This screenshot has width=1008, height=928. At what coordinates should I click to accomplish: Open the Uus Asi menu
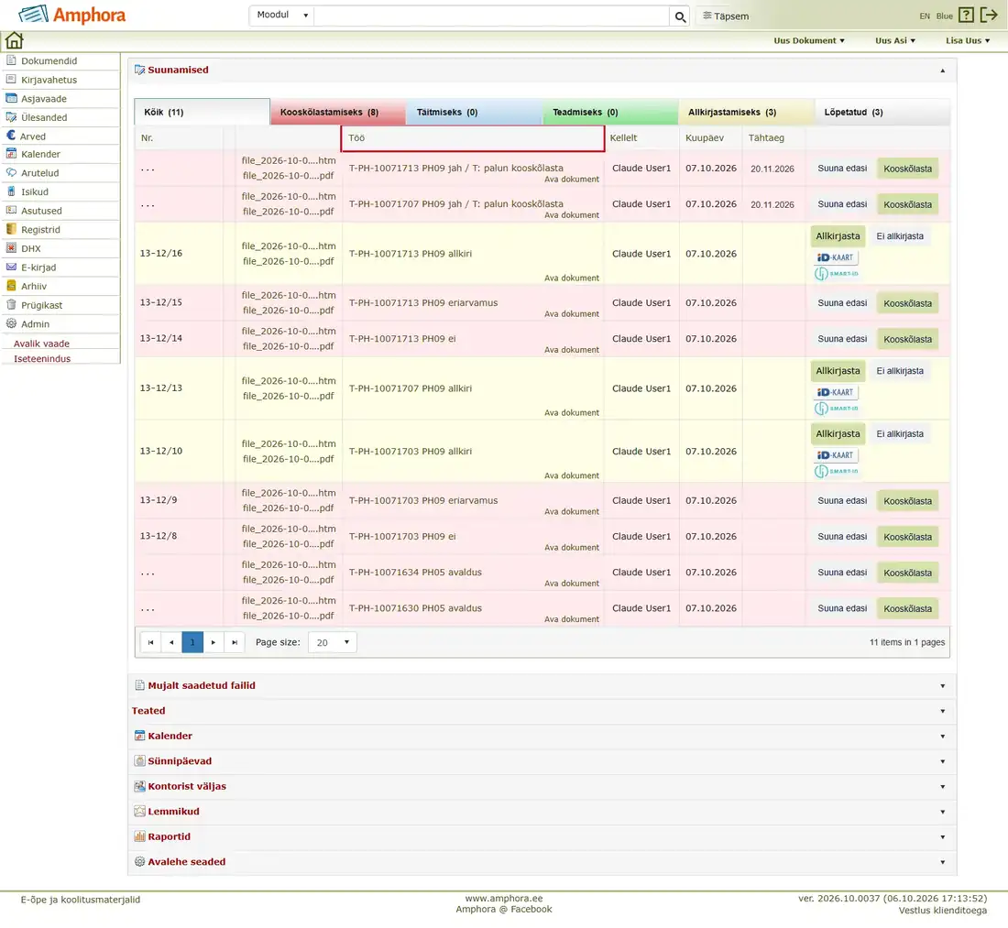(x=895, y=40)
